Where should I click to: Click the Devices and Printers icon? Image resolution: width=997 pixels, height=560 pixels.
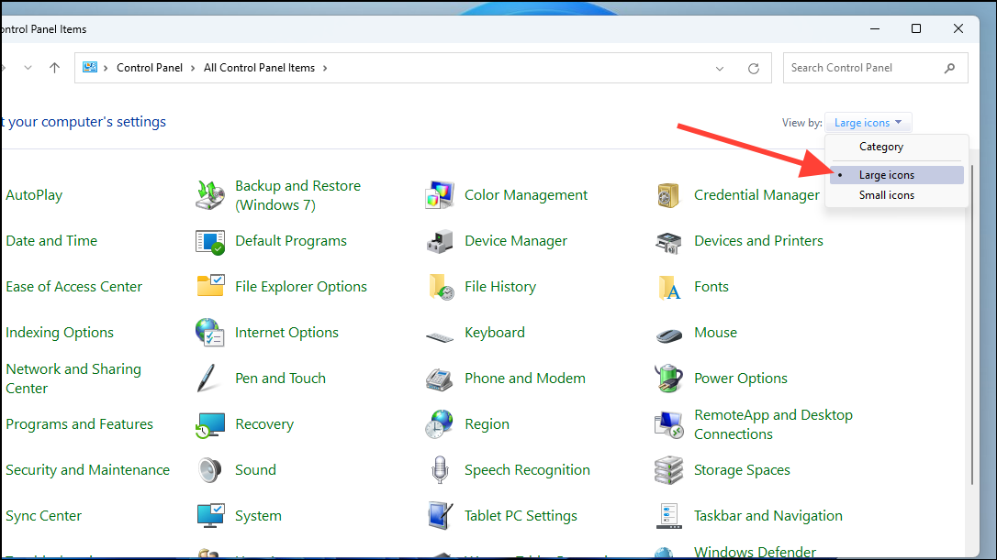tap(668, 242)
